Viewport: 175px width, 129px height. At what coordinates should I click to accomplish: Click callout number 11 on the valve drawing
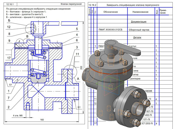77,54
